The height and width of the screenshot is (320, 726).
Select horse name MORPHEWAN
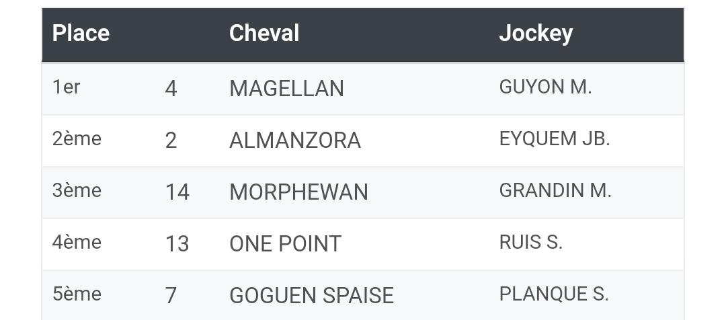(298, 192)
